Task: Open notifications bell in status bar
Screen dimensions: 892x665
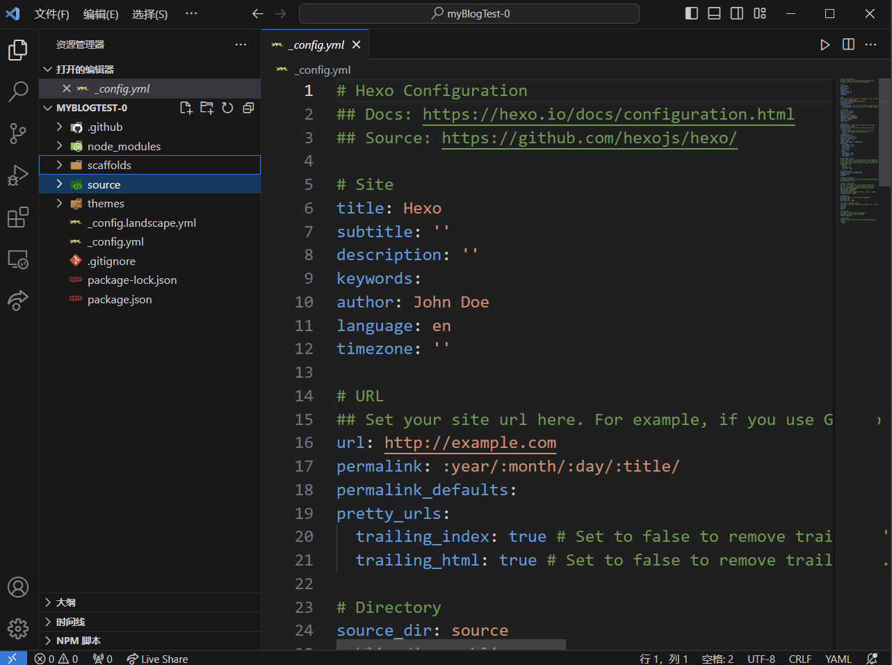Action: pos(872,658)
